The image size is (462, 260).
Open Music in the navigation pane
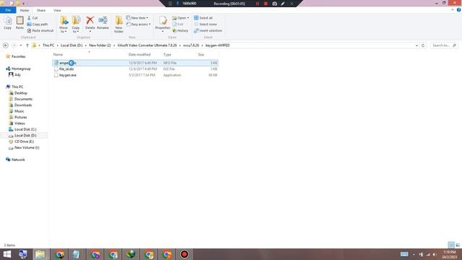tap(19, 111)
